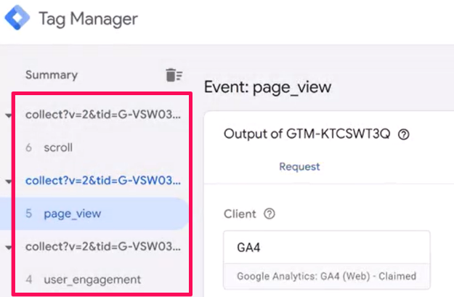Open the collect request entry above user_engagement
Screen dimensions: 454x297
pos(103,247)
